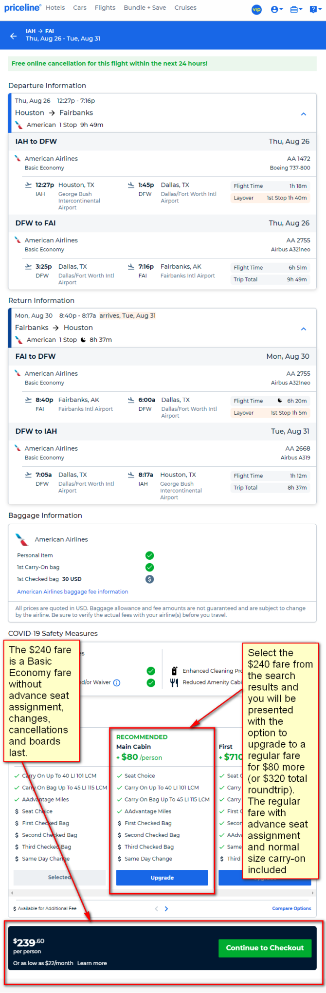Collapse the Fairbanks to Houston return details
The image size is (326, 993).
(304, 329)
